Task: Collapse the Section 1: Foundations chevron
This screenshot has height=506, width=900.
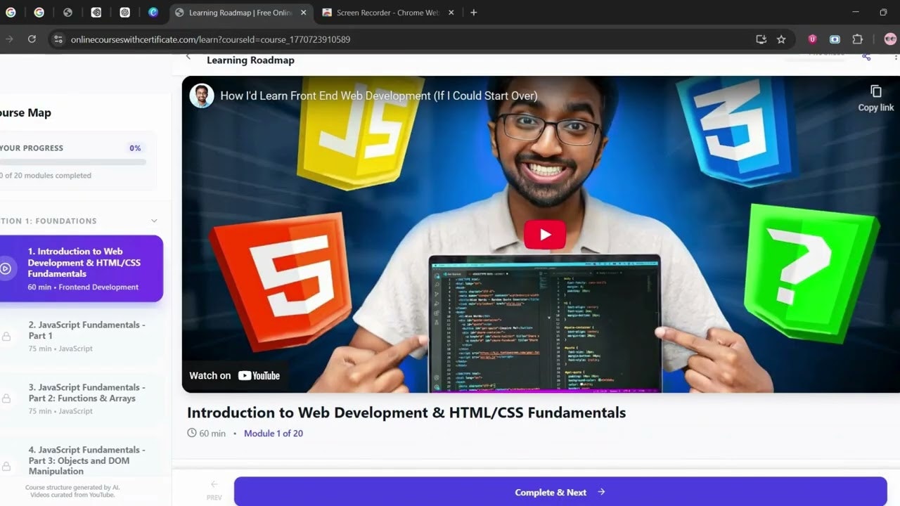Action: [154, 221]
